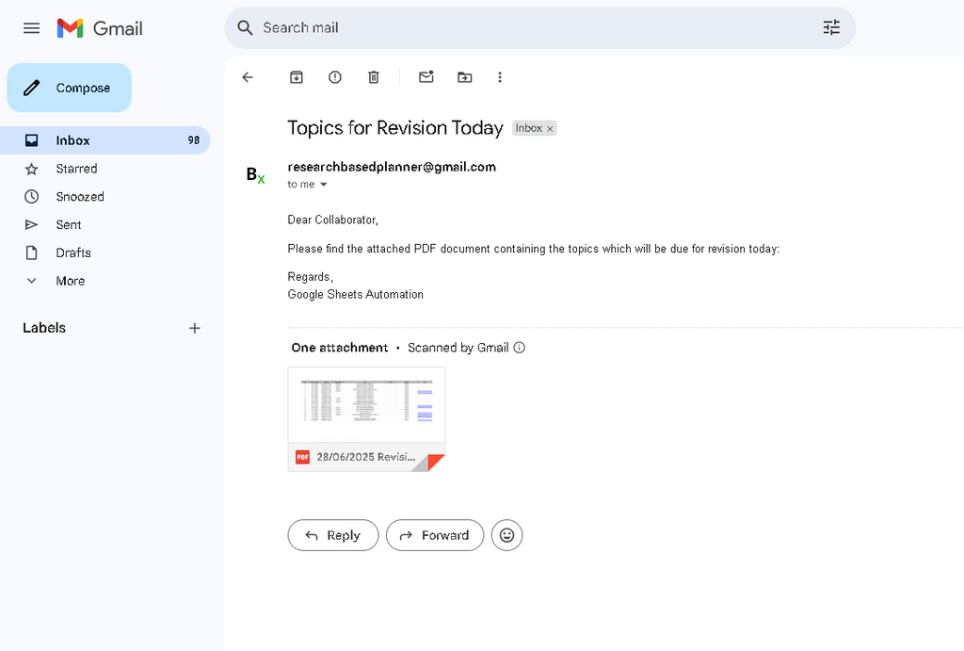Image resolution: width=964 pixels, height=651 pixels.
Task: Show search options filter icon
Action: tap(831, 27)
